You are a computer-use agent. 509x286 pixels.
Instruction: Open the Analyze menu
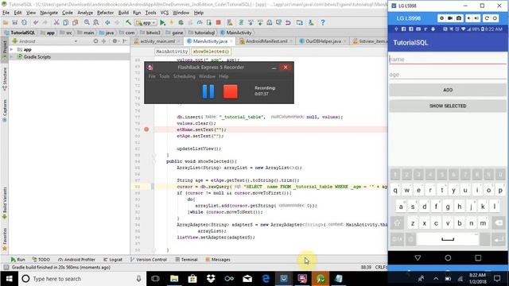pyautogui.click(x=85, y=13)
